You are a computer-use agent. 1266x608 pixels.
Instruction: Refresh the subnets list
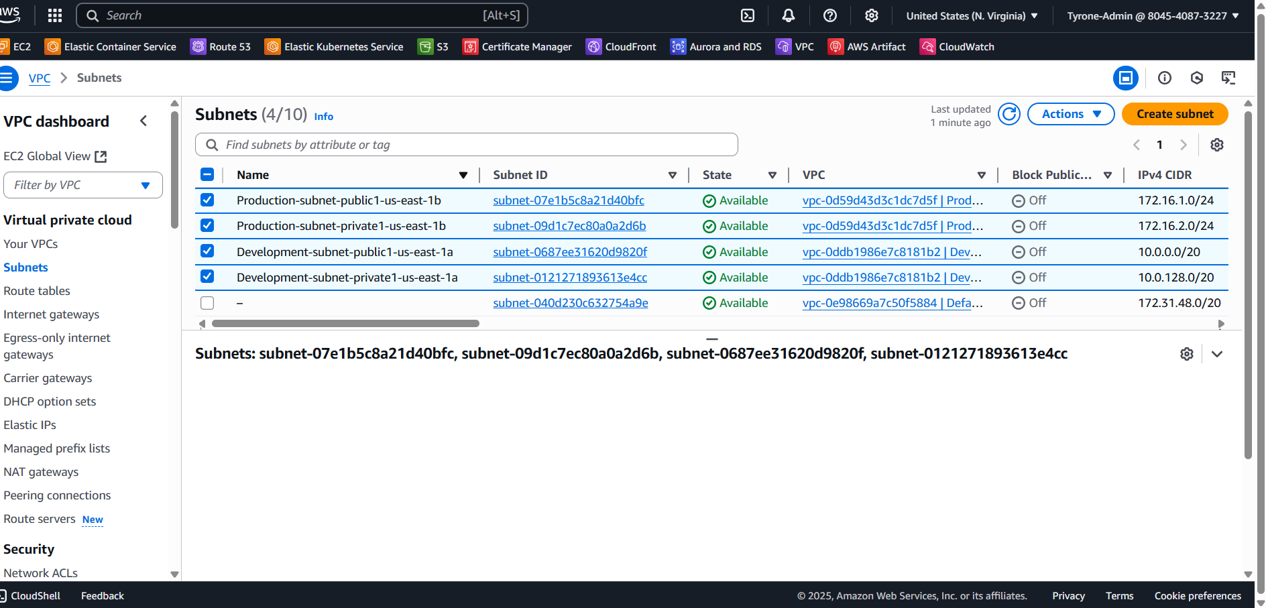coord(1009,114)
